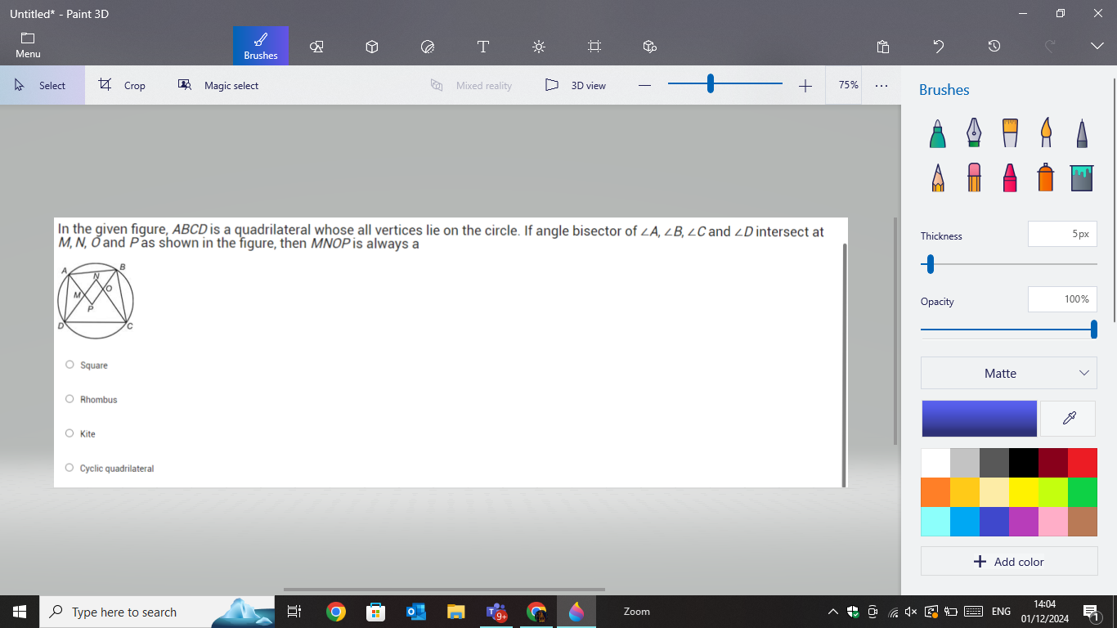This screenshot has width=1117, height=628.
Task: Expand the toolbar chevron at top right
Action: (1097, 47)
